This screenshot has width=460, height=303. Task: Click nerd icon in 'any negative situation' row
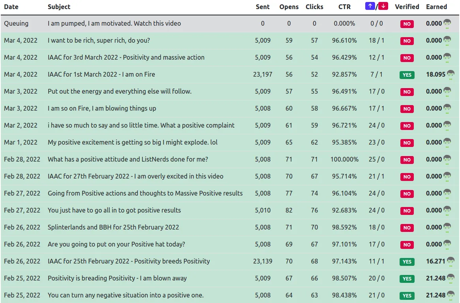(x=451, y=295)
